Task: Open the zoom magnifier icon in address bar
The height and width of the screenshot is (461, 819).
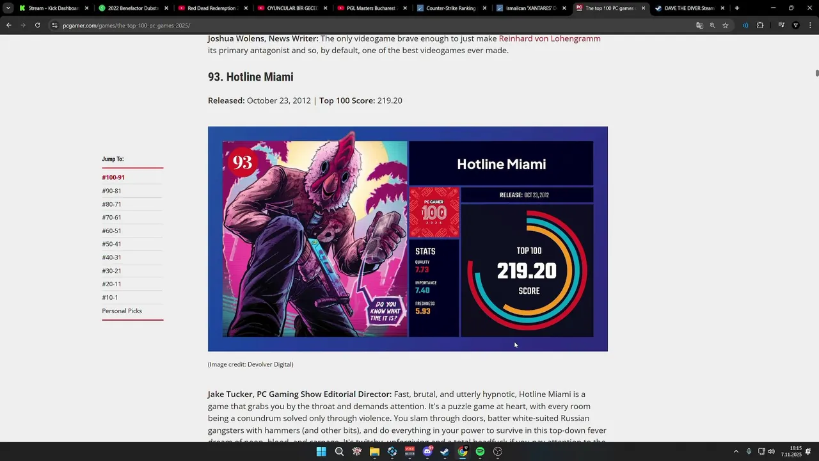Action: [712, 25]
